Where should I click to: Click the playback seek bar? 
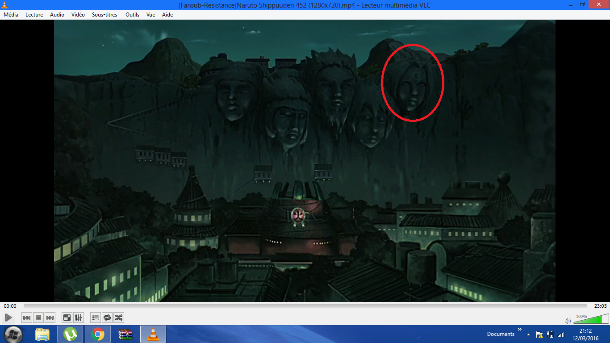coord(305,306)
